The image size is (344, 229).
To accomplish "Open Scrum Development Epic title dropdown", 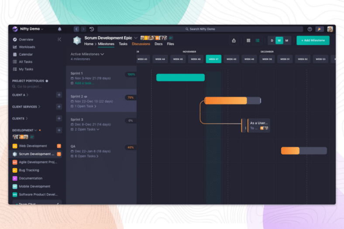I will pyautogui.click(x=136, y=38).
